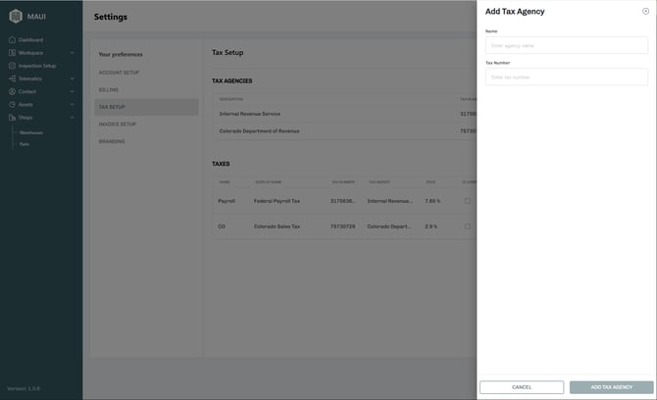Close the Add Tax Agency panel
Viewport: 657px width, 400px height.
click(645, 11)
